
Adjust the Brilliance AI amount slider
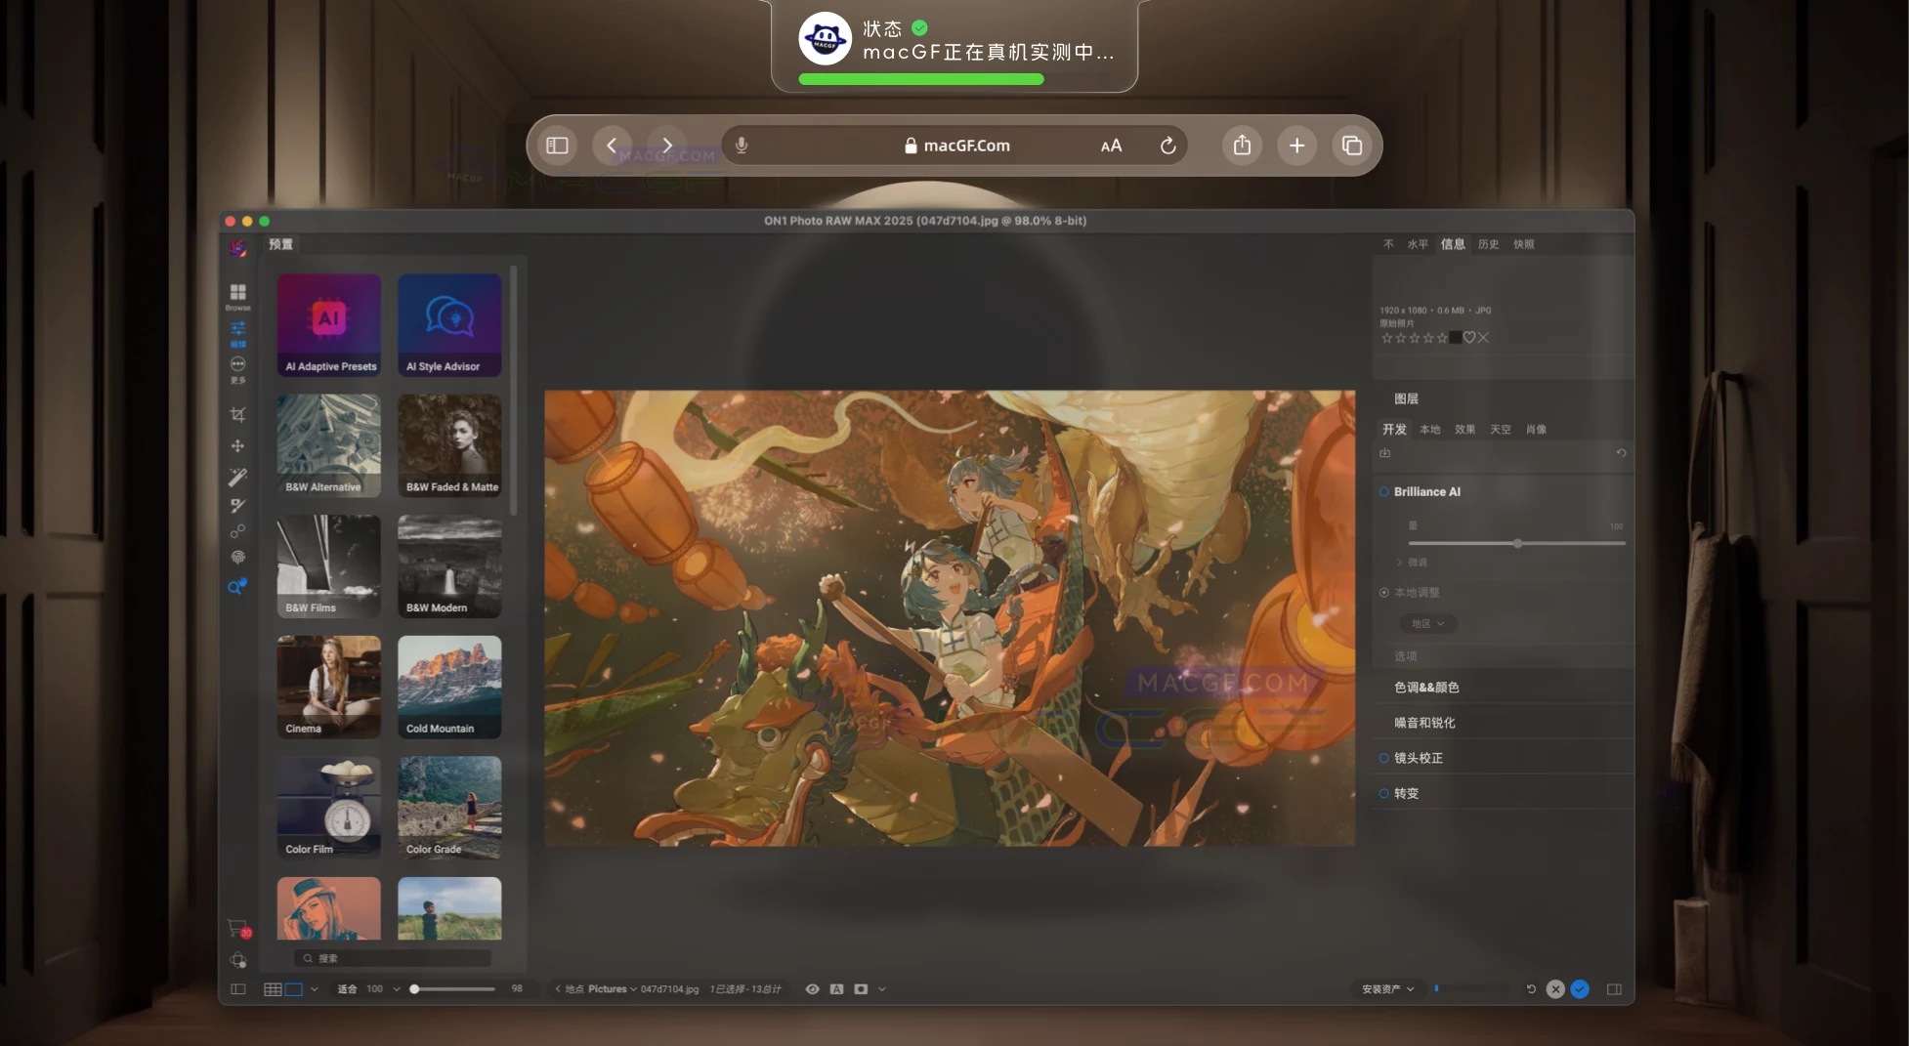point(1517,543)
